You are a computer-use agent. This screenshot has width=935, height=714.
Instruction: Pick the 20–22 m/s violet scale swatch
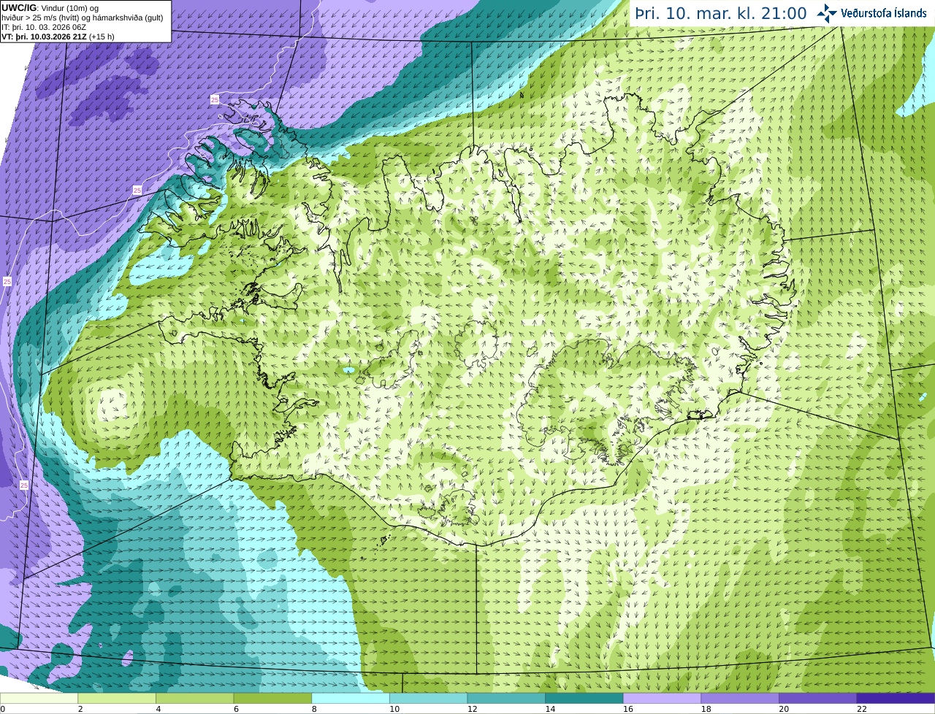coord(818,698)
